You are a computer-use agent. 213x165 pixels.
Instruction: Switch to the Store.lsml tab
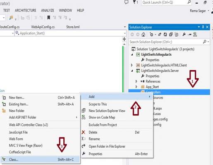tap(73, 27)
